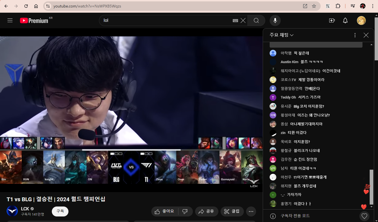Click the browser forward arrow

pyautogui.click(x=16, y=6)
